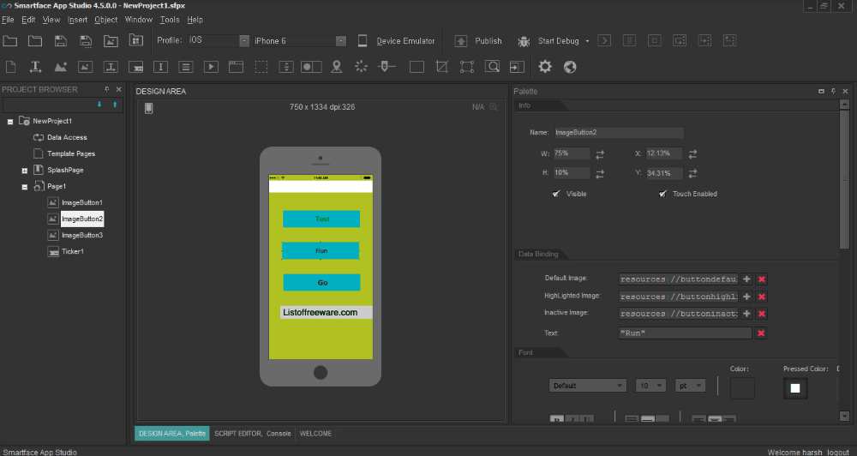This screenshot has height=456, width=857.
Task: Uncheck the Touch Enabled checkbox
Action: point(663,194)
